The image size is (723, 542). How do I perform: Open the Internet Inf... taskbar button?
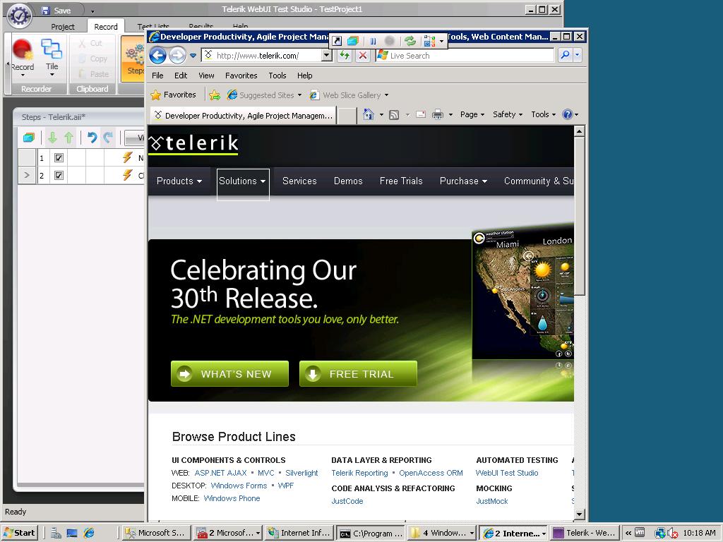[299, 533]
